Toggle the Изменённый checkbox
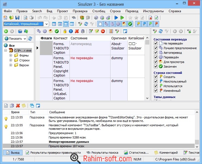The image size is (202, 164). click(x=156, y=91)
